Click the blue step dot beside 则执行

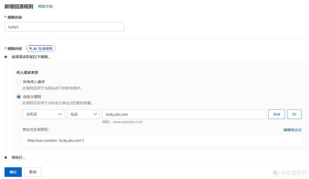[x=6, y=158]
